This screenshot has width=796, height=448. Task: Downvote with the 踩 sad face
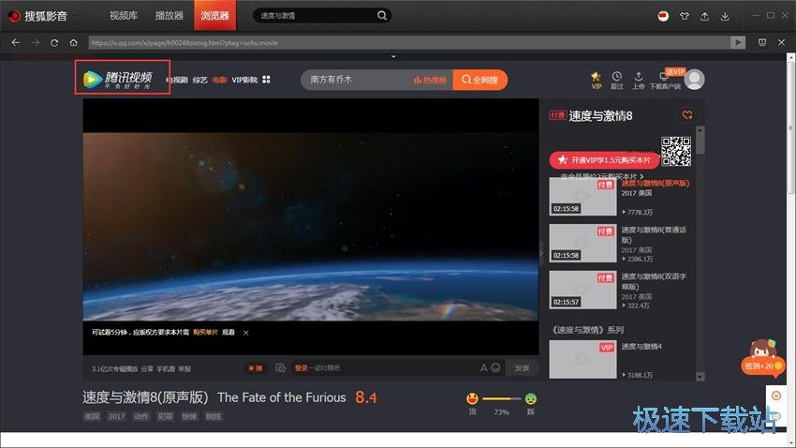pos(530,398)
